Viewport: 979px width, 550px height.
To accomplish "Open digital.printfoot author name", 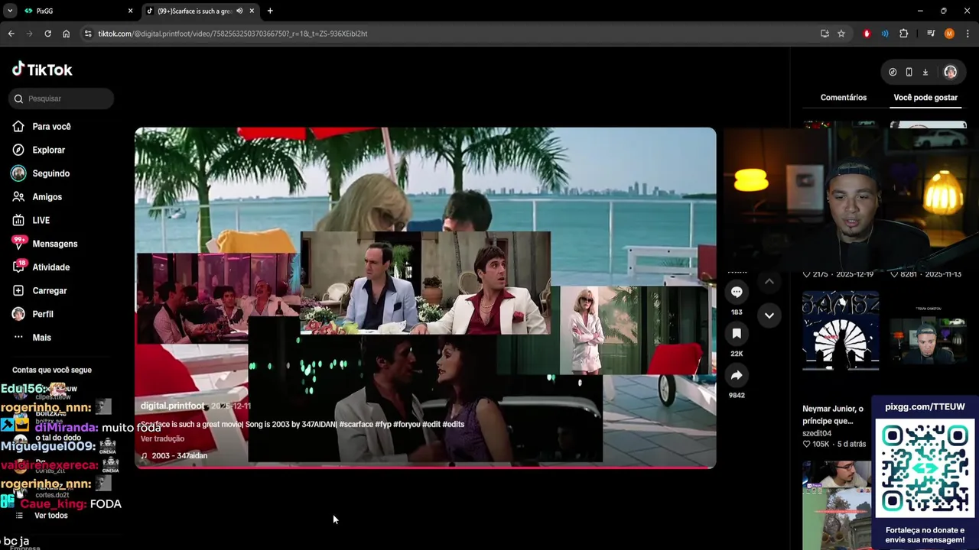I will click(172, 406).
